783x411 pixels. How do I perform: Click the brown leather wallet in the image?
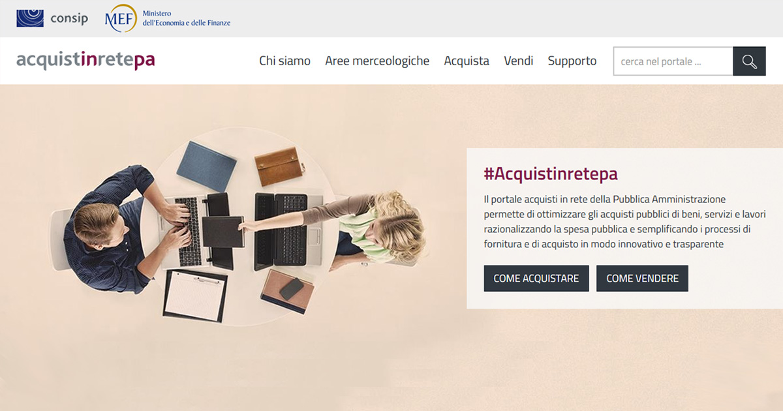(279, 167)
